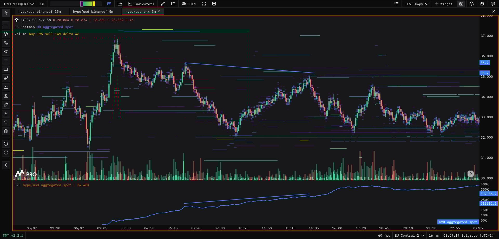Viewport: 499px width, 239px height.
Task: Open the pencil drawing settings
Action: [x=163, y=4]
